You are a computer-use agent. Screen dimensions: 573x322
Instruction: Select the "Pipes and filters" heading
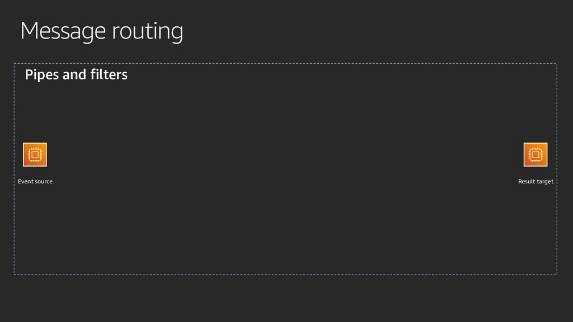(76, 74)
